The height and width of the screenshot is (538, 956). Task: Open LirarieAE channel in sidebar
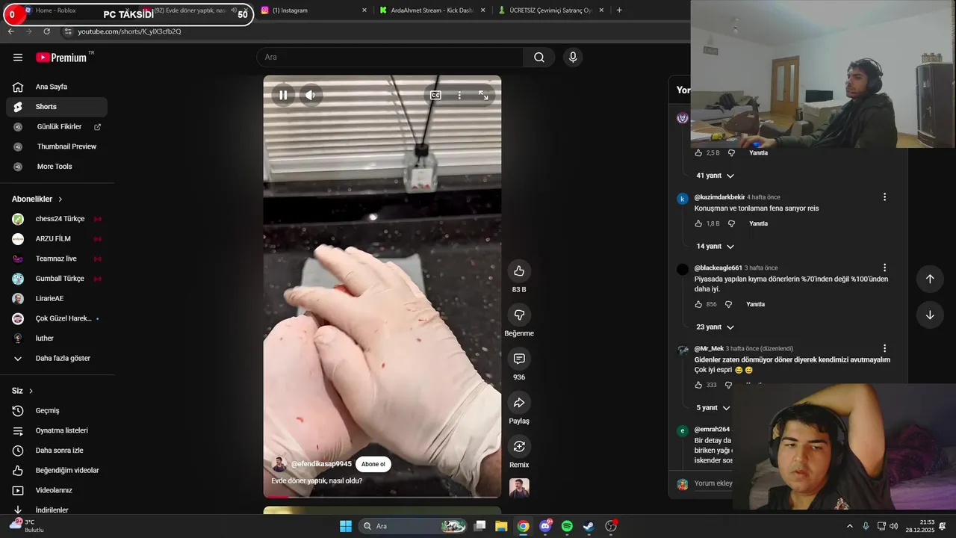click(57, 299)
